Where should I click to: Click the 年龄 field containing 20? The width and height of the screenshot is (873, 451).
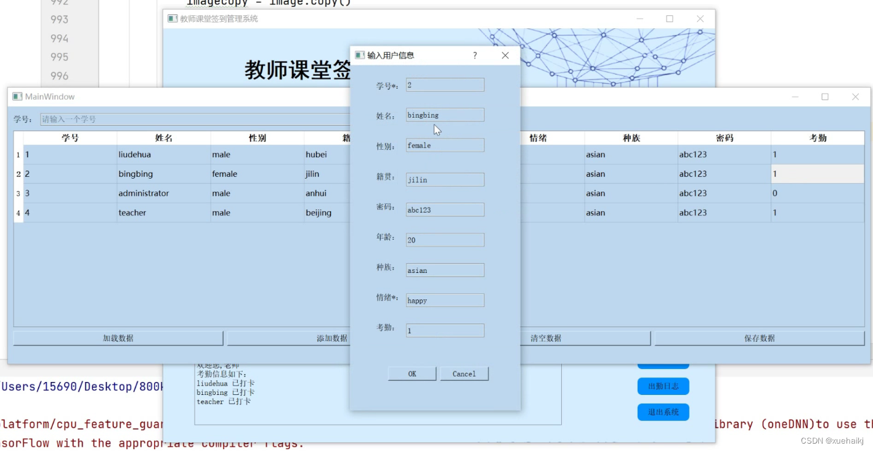coord(444,240)
